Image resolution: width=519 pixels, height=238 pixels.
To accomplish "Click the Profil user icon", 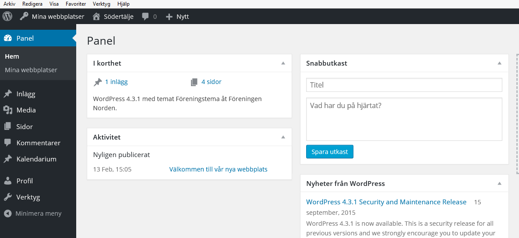I will (7, 181).
